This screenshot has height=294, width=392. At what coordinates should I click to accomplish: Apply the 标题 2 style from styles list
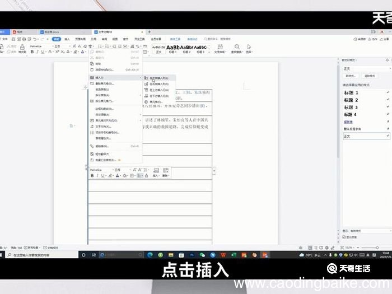[366, 100]
